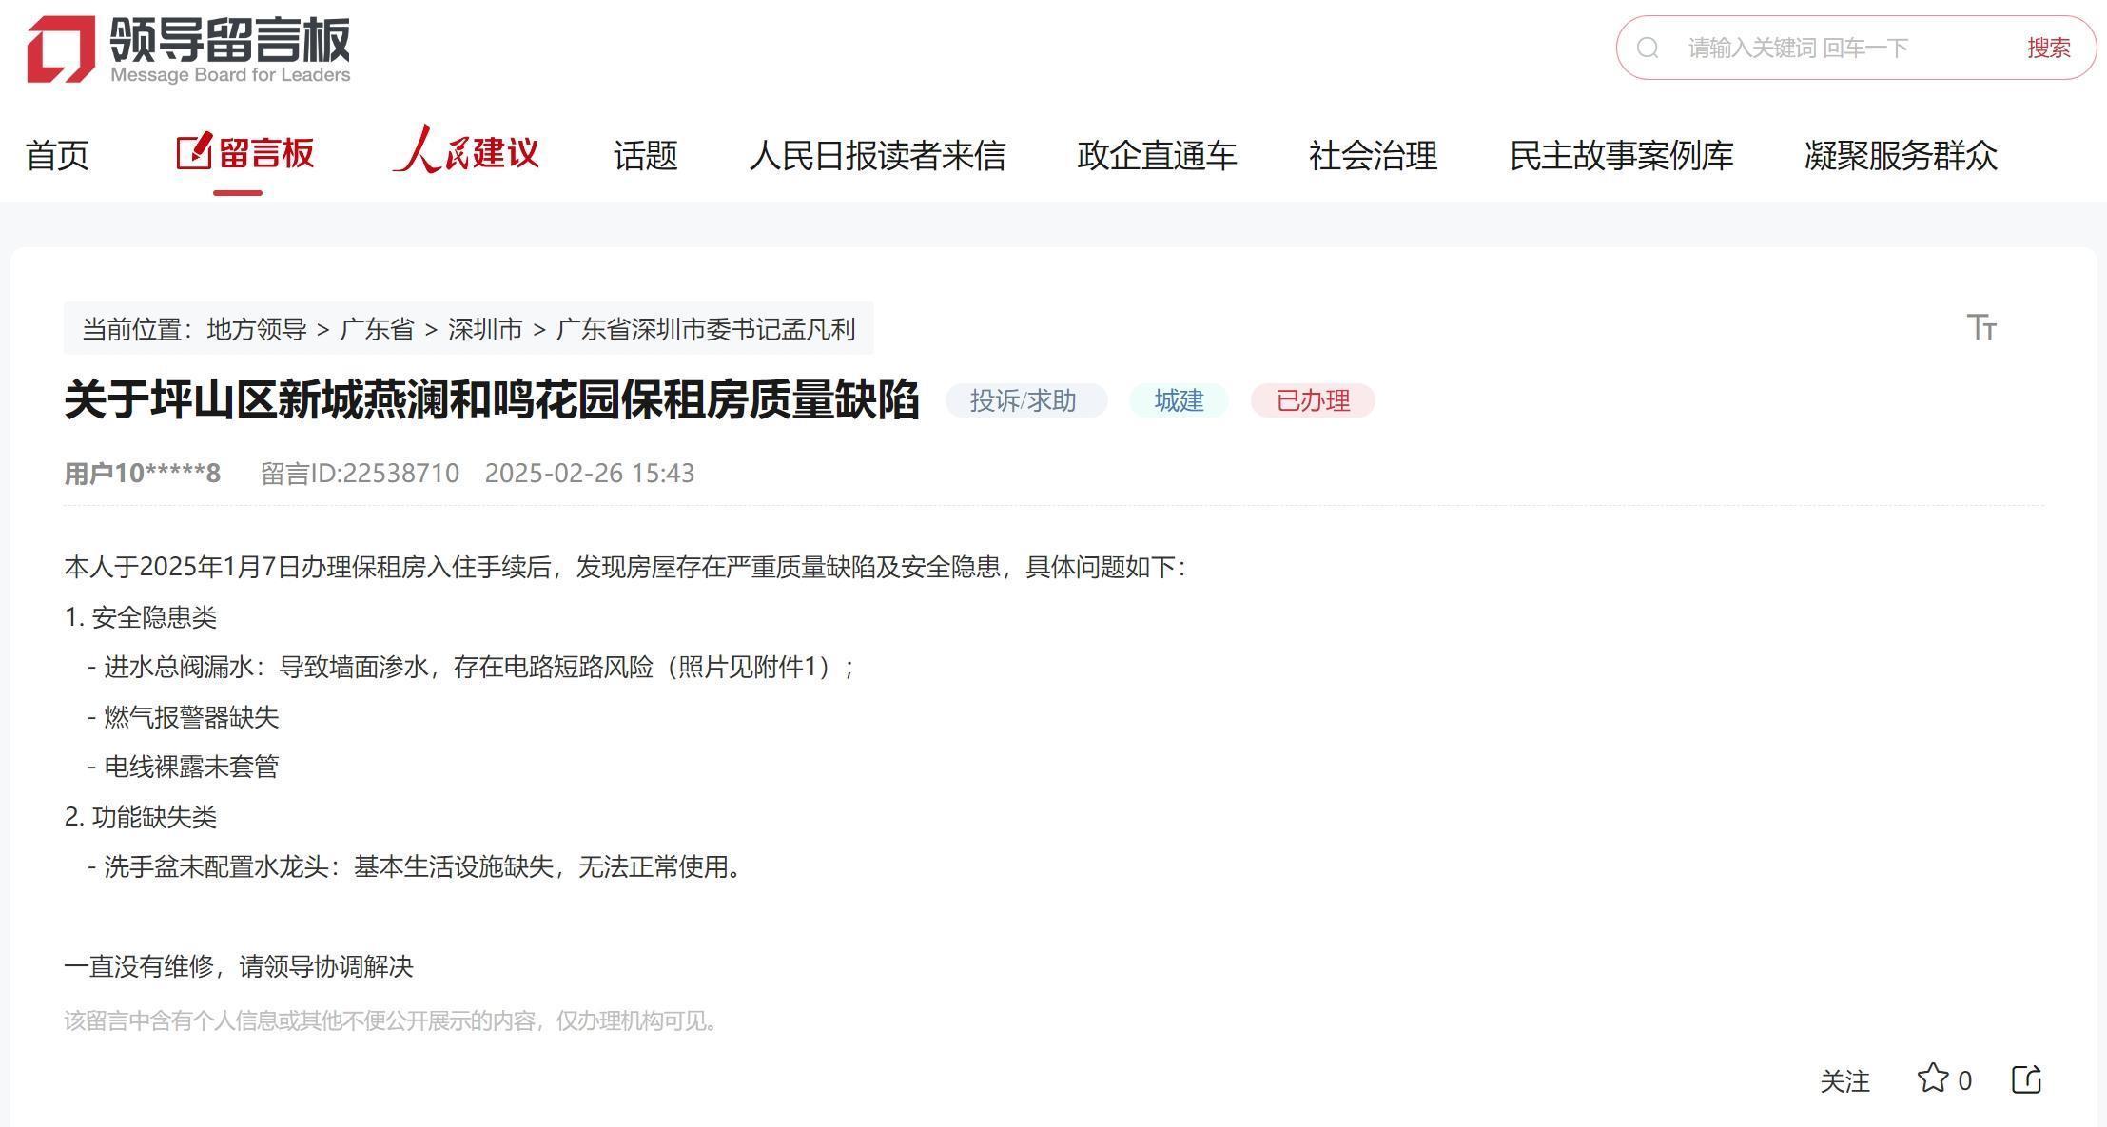Click 广东省 breadcrumb link
This screenshot has width=2107, height=1127.
point(377,329)
